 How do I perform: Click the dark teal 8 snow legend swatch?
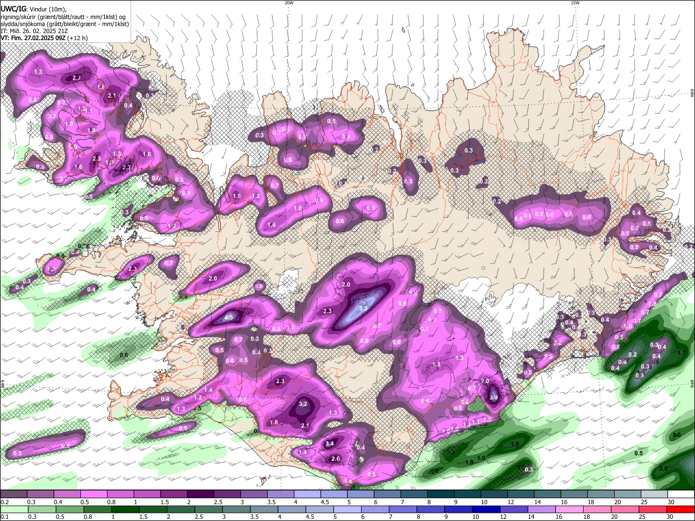[x=441, y=494]
